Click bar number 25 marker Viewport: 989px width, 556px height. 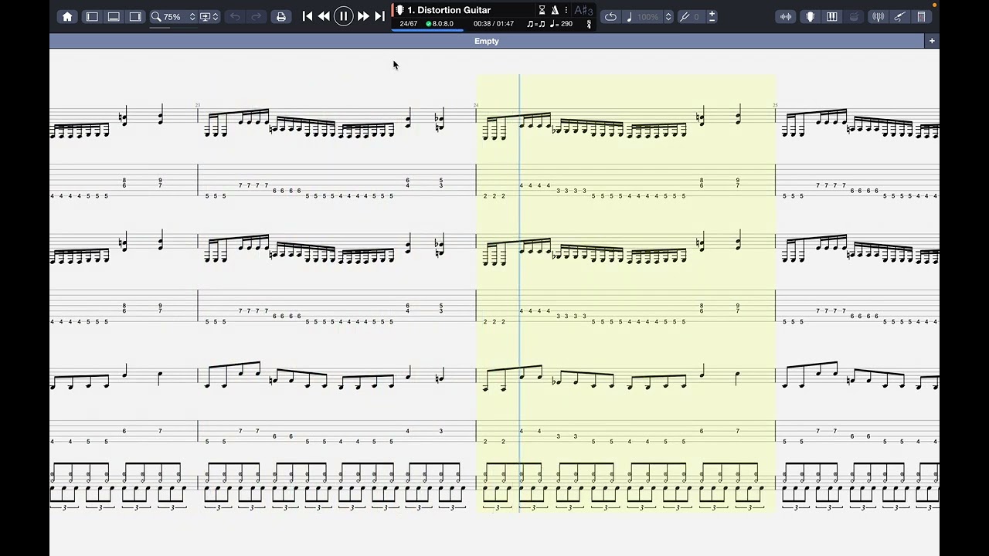point(775,105)
